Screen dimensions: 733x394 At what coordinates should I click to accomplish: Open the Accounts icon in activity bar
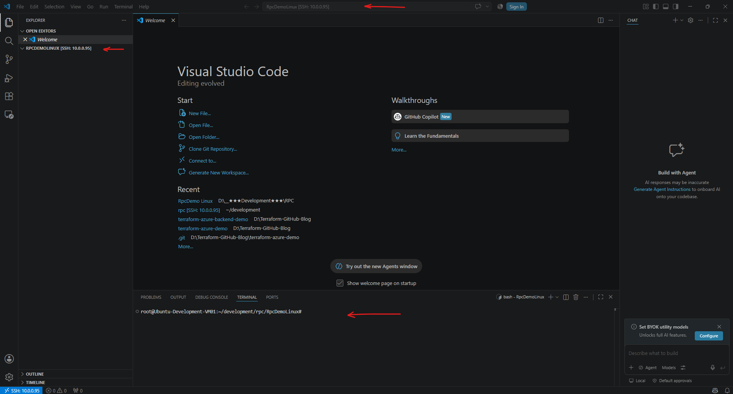click(x=9, y=359)
